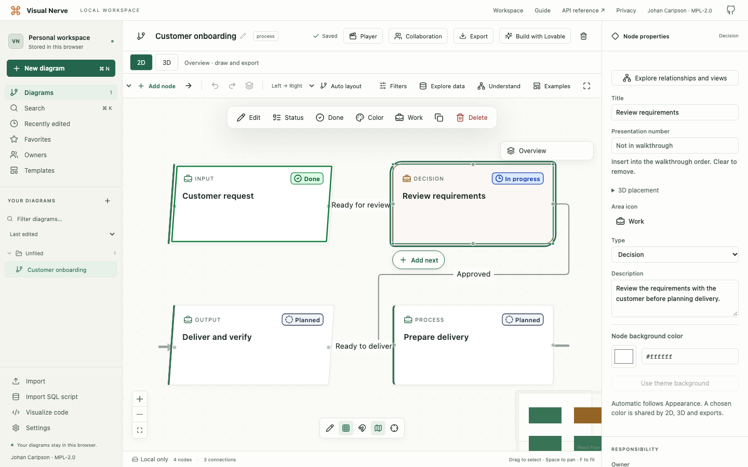Image resolution: width=748 pixels, height=467 pixels.
Task: Delete diagram with header trash icon
Action: (x=584, y=36)
